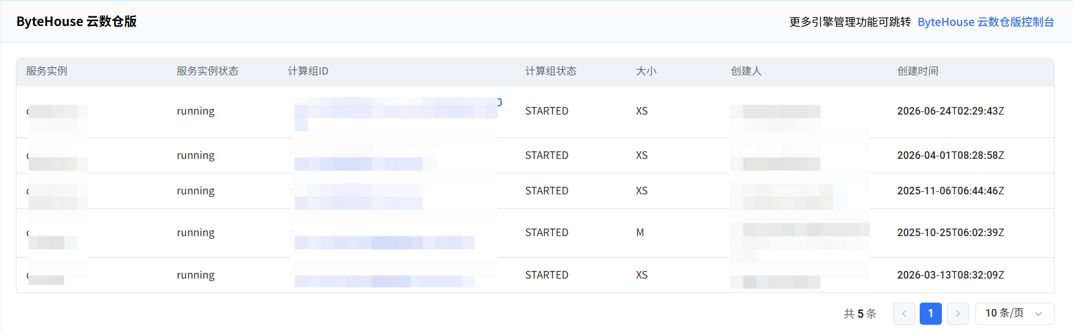Click running status in 2025-10-25 row
The width and height of the screenshot is (1073, 333).
(x=195, y=232)
